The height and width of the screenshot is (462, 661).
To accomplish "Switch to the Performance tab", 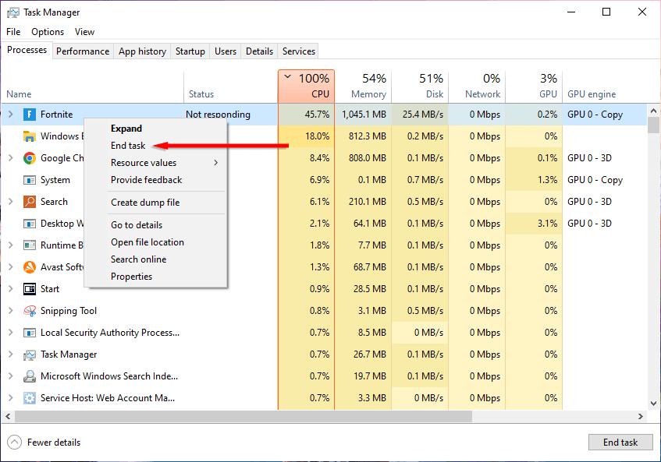I will click(83, 51).
